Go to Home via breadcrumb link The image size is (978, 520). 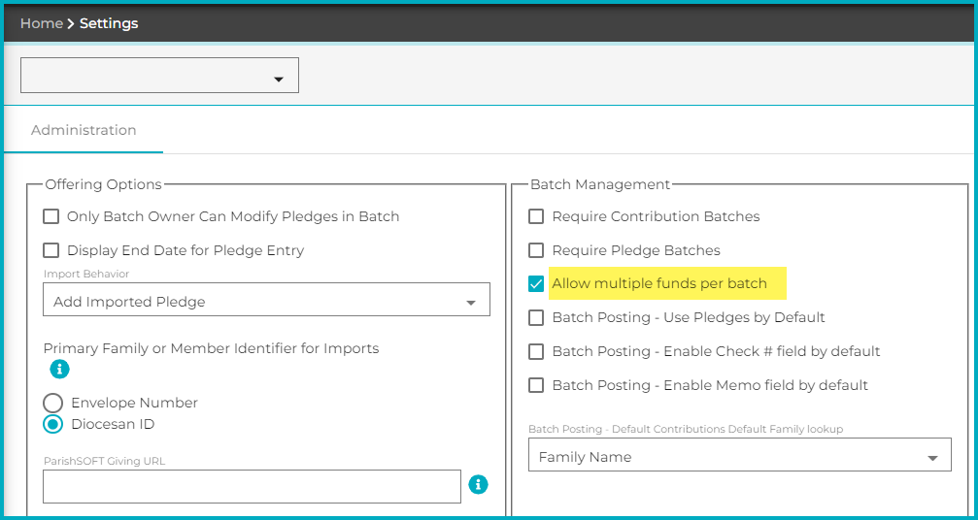(41, 23)
